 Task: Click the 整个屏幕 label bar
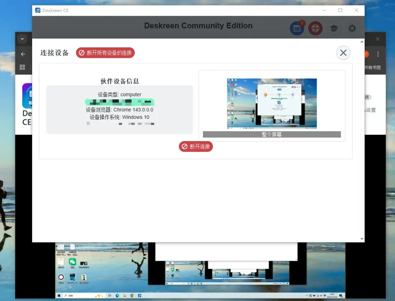tap(272, 135)
